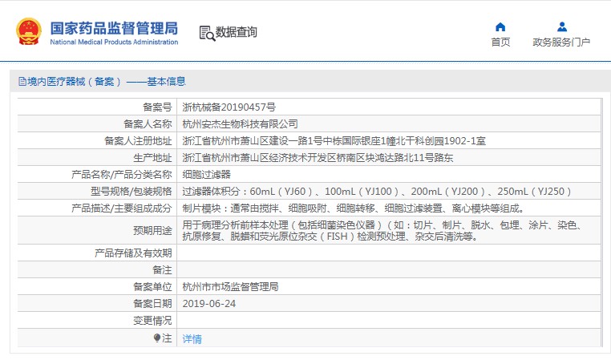Click the 数据查询 label
This screenshot has height=360, width=611.
coord(236,32)
